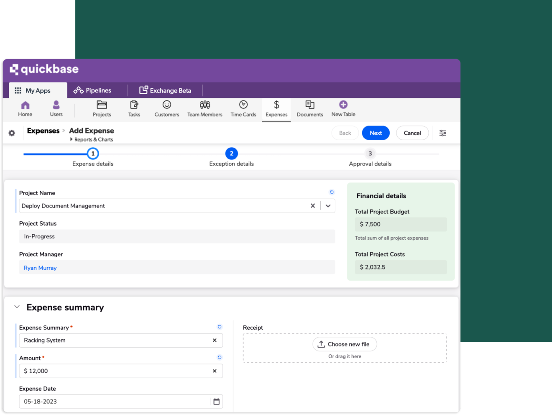Open the Exchange Beta tab
Screen dimensions: 552x415
[166, 90]
